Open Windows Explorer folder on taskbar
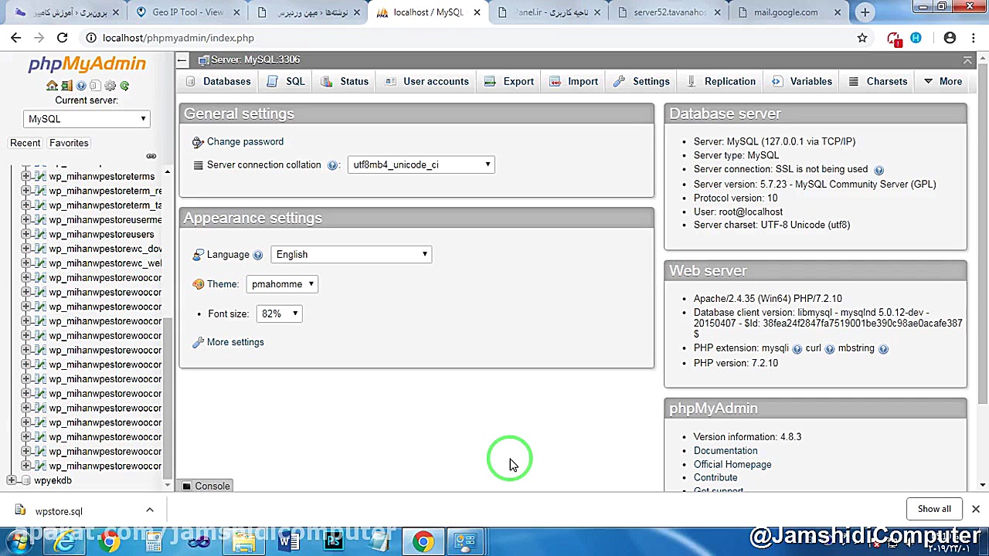This screenshot has height=556, width=989. pos(244,542)
